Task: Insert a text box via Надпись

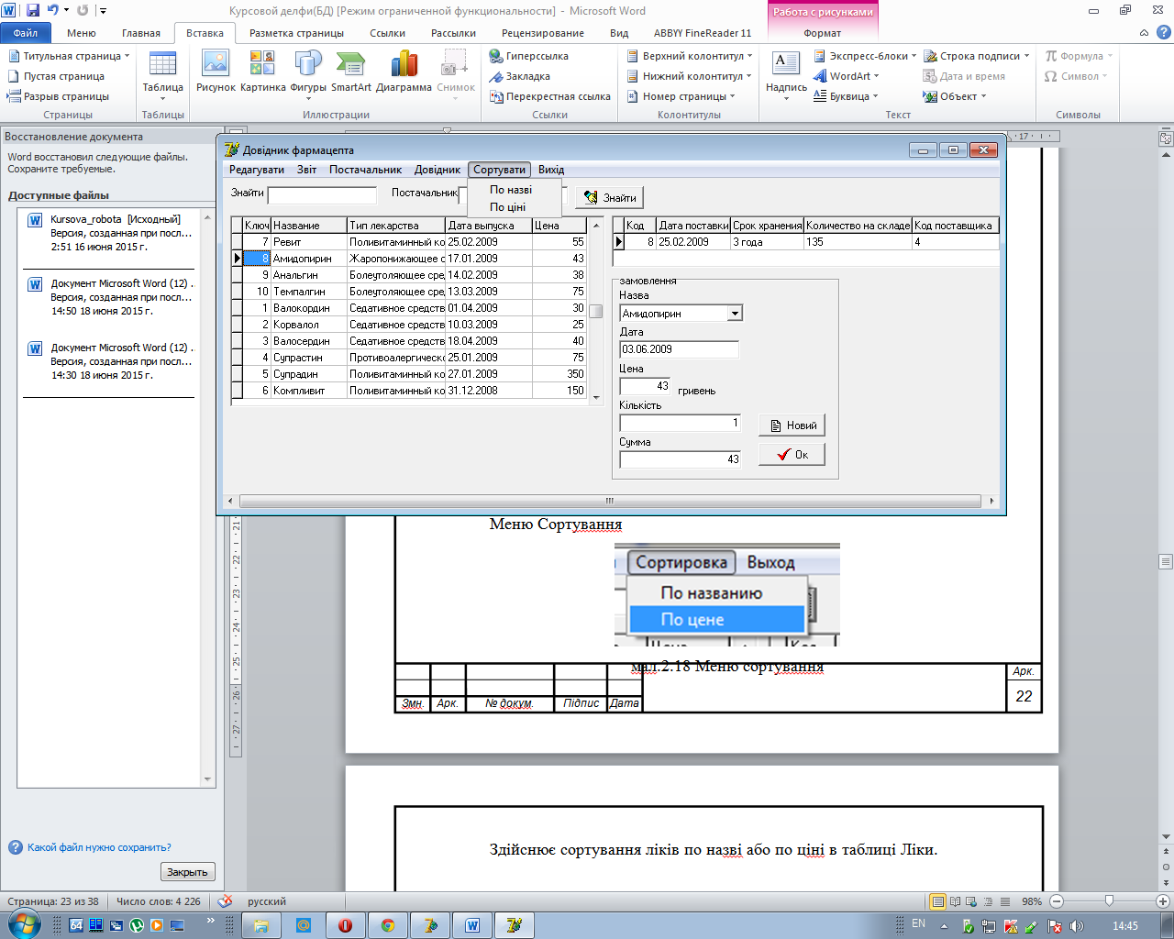Action: point(786,72)
